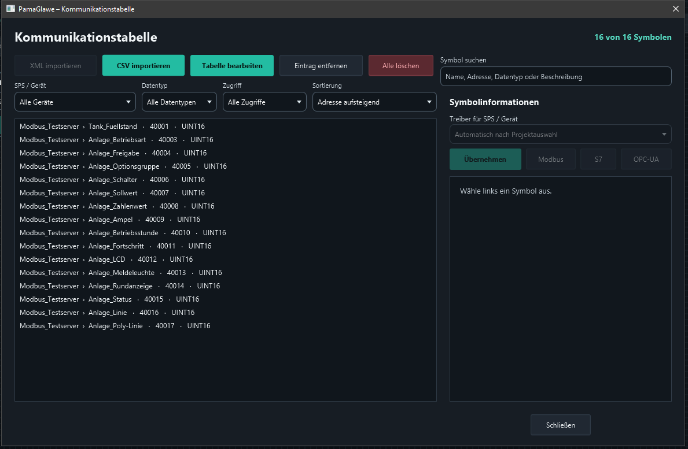Click the 16 von 16 Symbolen counter
The height and width of the screenshot is (449, 688).
(632, 37)
